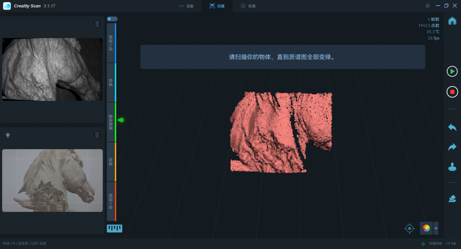
Task: Switch to the 扫描 tab
Action: pyautogui.click(x=217, y=6)
